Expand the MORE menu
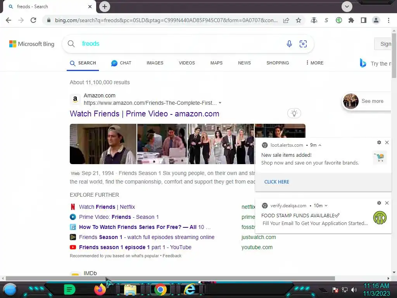Image resolution: width=397 pixels, height=298 pixels. pyautogui.click(x=315, y=63)
